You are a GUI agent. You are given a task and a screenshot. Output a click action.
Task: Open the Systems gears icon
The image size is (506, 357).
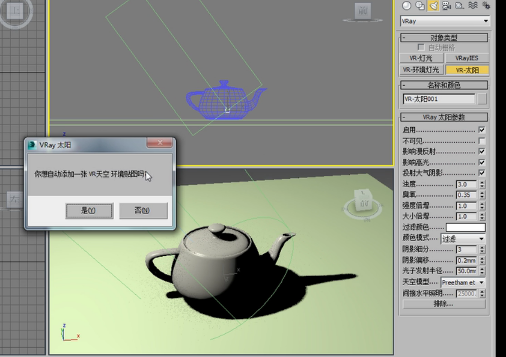click(x=486, y=6)
